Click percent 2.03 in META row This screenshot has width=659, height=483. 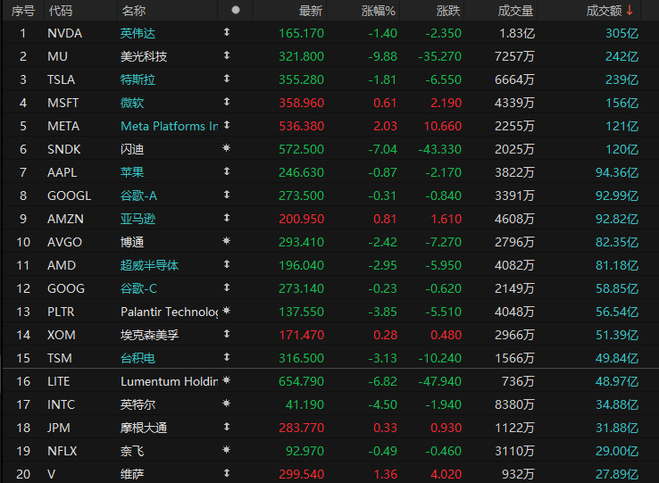pyautogui.click(x=386, y=126)
